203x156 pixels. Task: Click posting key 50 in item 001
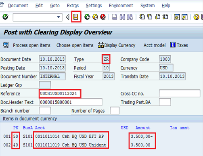coord(16,136)
